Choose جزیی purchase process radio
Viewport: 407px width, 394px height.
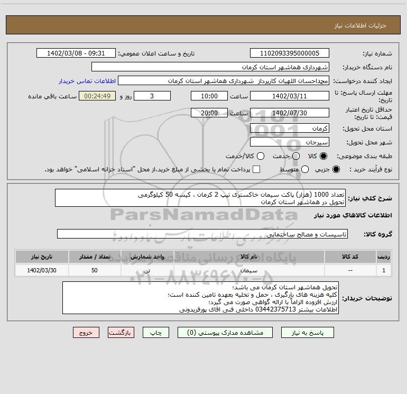[336, 169]
